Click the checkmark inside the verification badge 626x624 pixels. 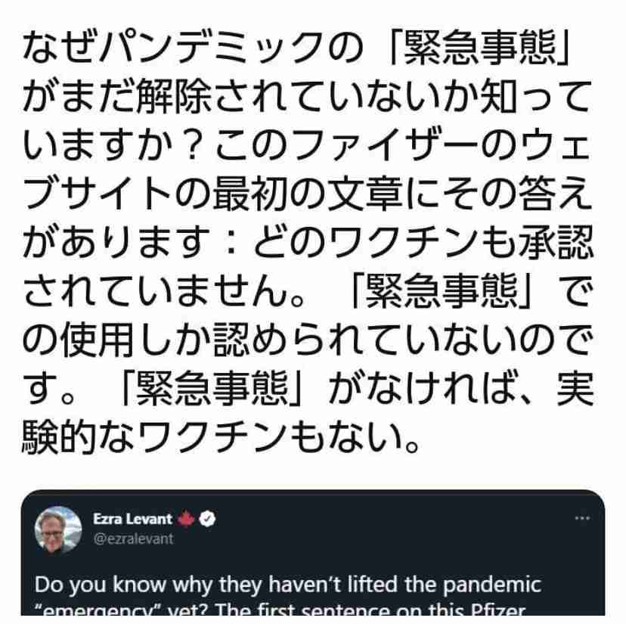point(206,517)
